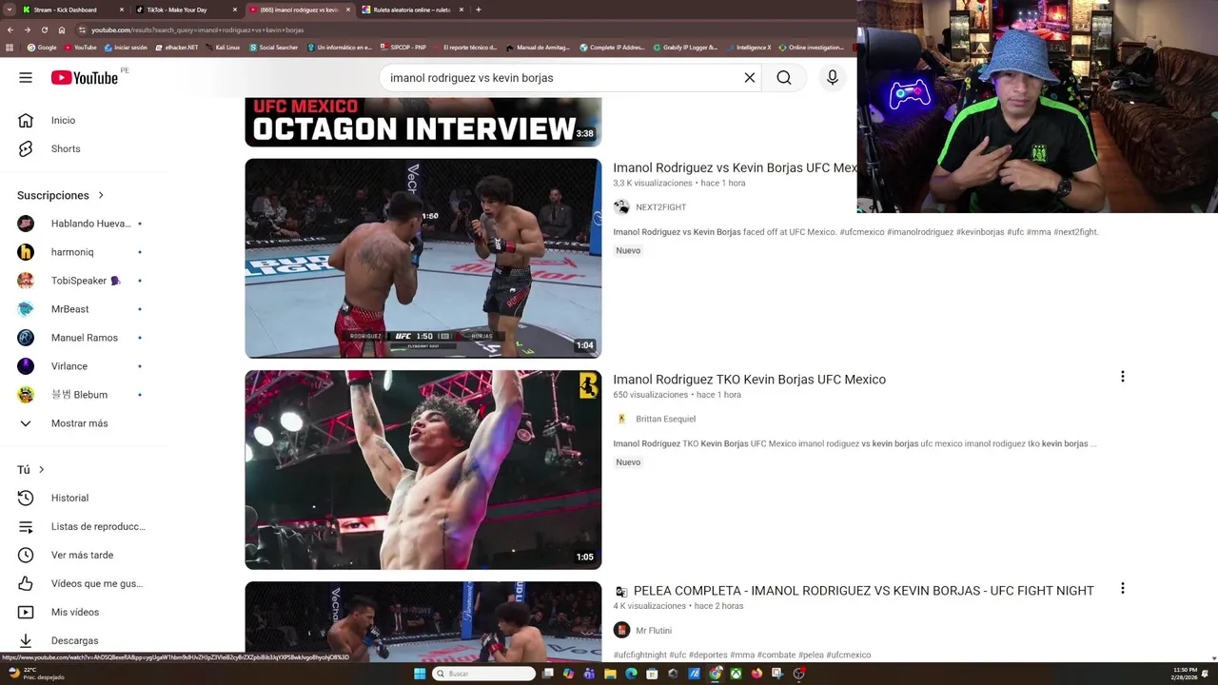Click the Mr Flutini channel name
1218x685 pixels.
(654, 630)
